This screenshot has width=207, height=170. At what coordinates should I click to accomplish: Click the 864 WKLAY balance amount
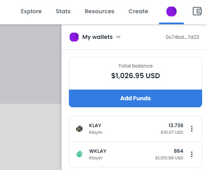point(178,151)
